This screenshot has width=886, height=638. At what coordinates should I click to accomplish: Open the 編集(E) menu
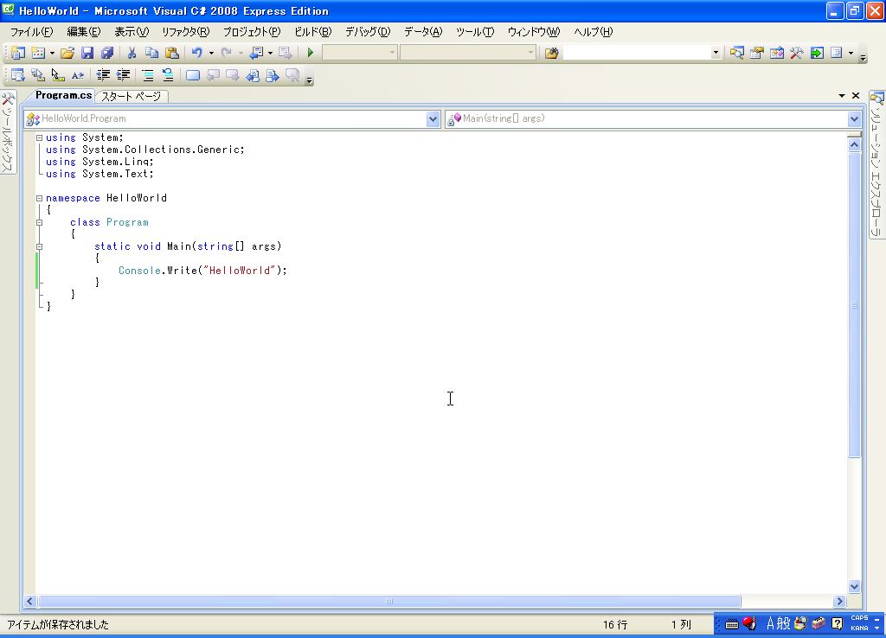coord(84,32)
